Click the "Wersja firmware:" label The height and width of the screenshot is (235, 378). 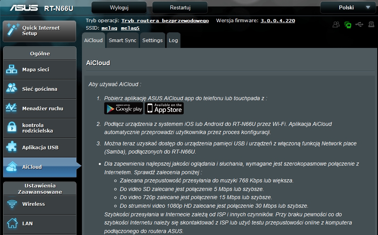pos(237,21)
